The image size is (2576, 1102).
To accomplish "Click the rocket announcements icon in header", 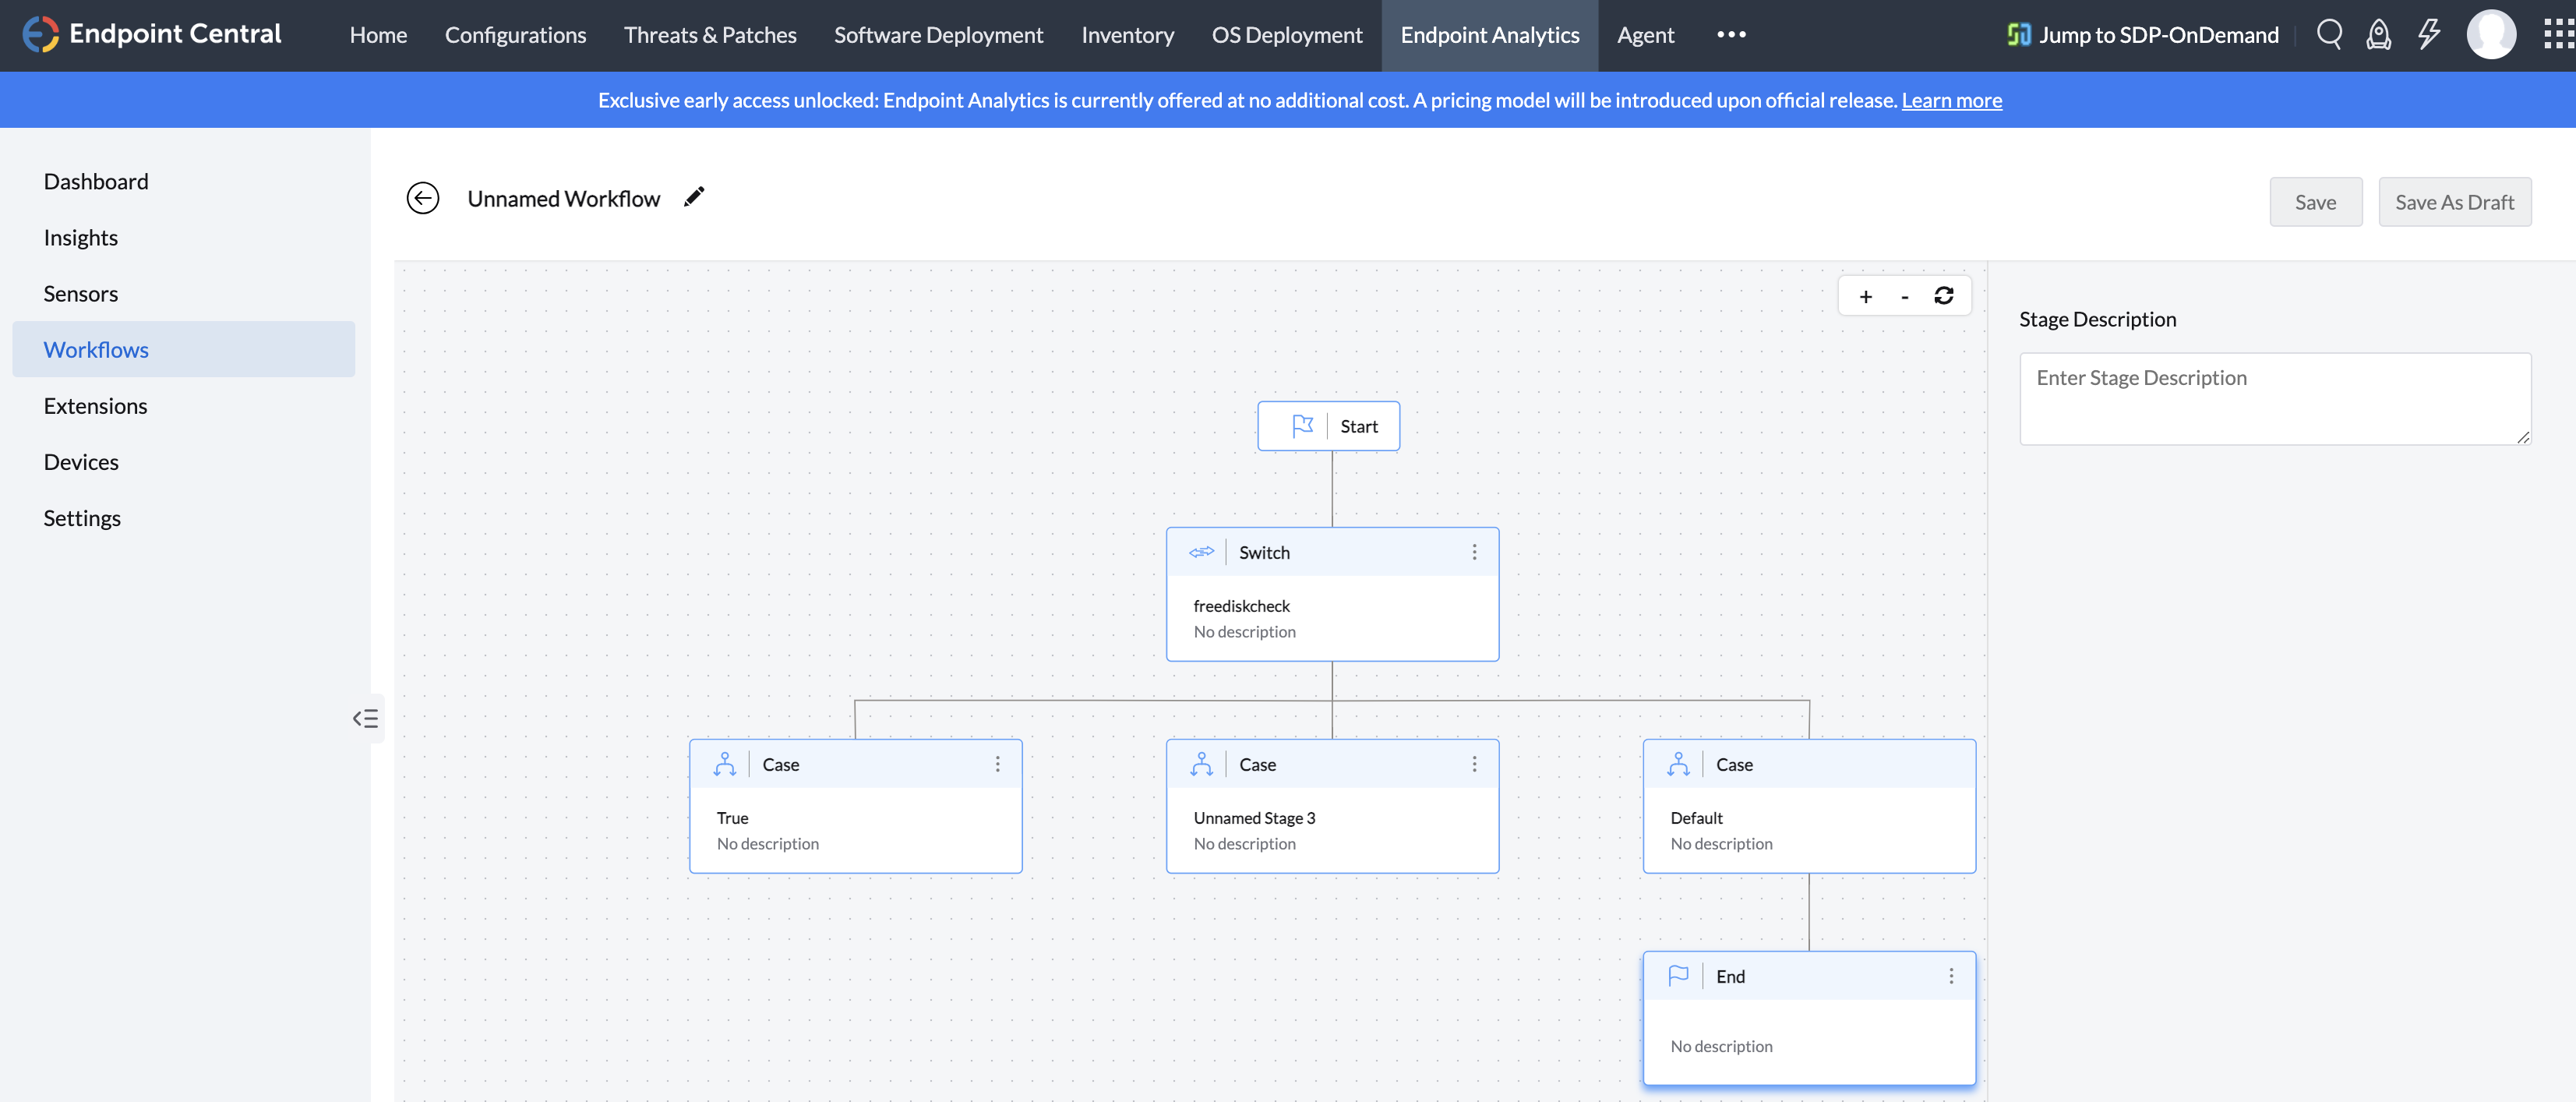I will pyautogui.click(x=2379, y=34).
